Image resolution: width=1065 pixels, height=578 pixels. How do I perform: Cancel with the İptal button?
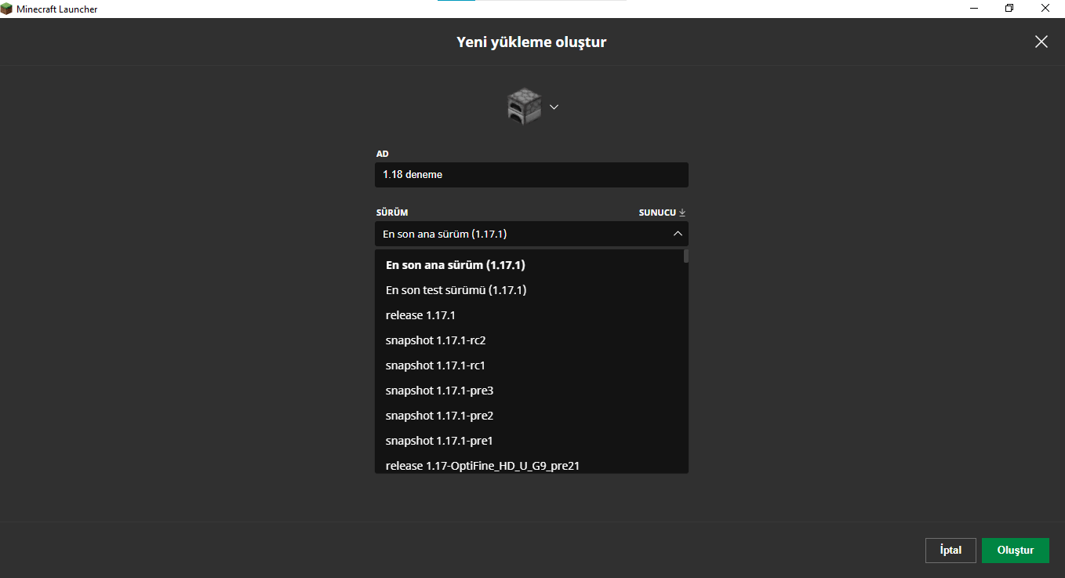[x=951, y=551]
